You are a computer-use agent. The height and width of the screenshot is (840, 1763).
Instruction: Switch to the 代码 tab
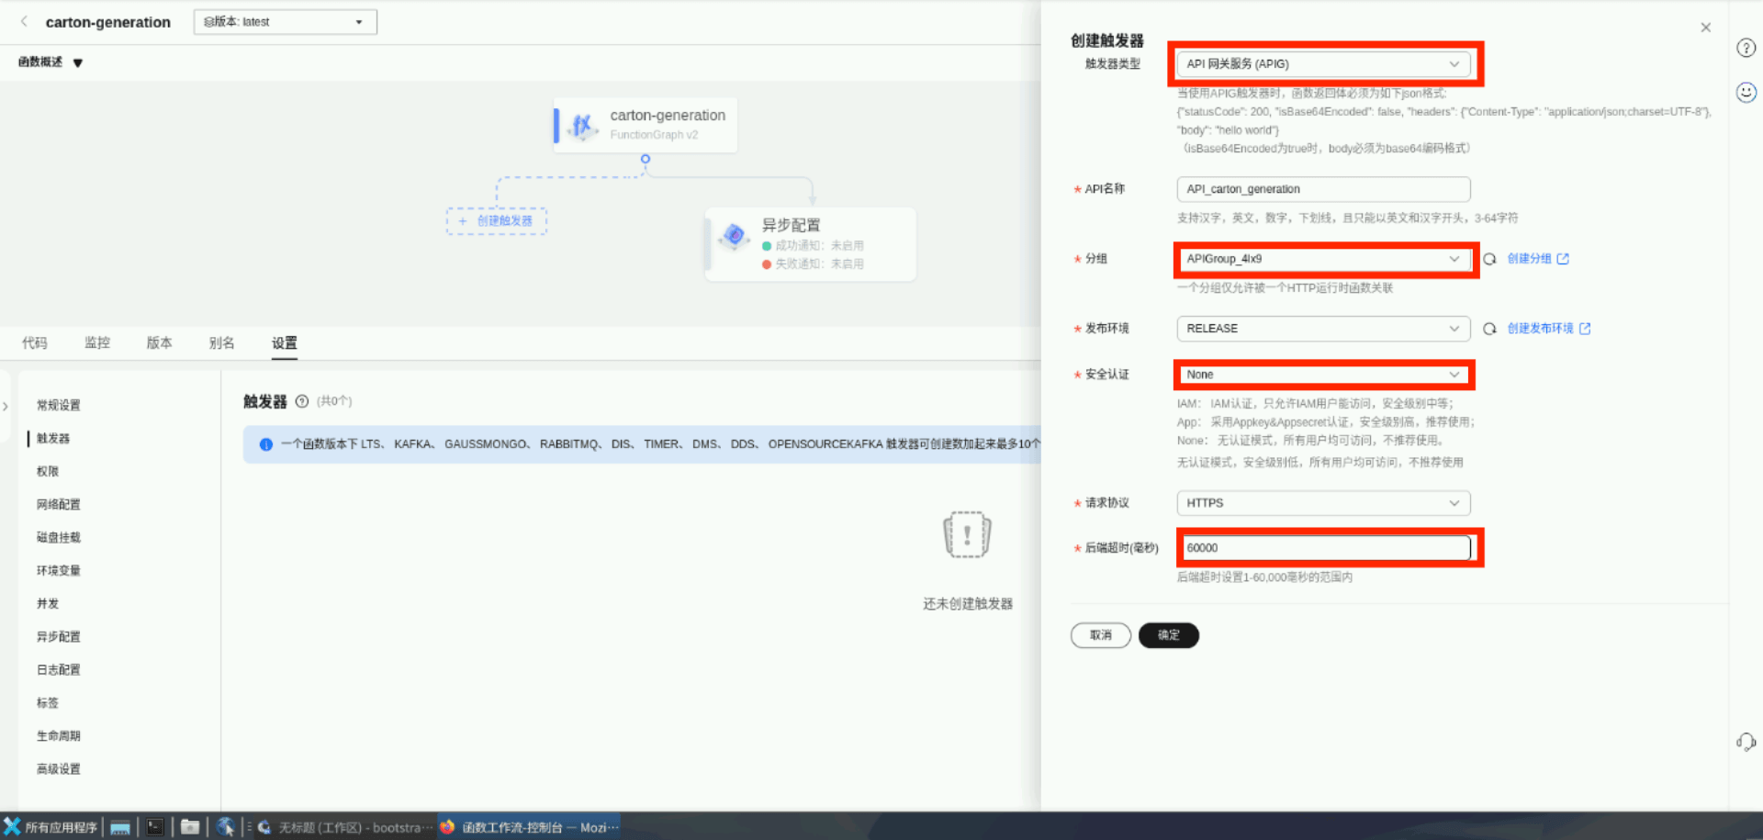point(35,342)
